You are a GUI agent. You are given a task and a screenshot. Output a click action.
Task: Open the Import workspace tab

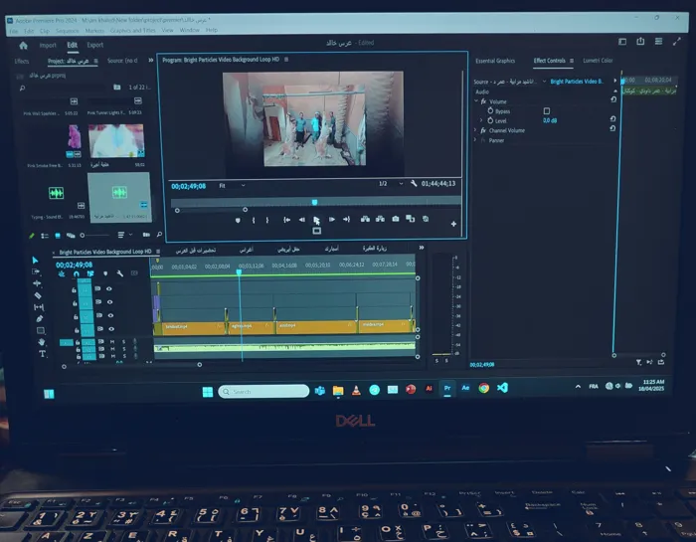click(x=48, y=45)
